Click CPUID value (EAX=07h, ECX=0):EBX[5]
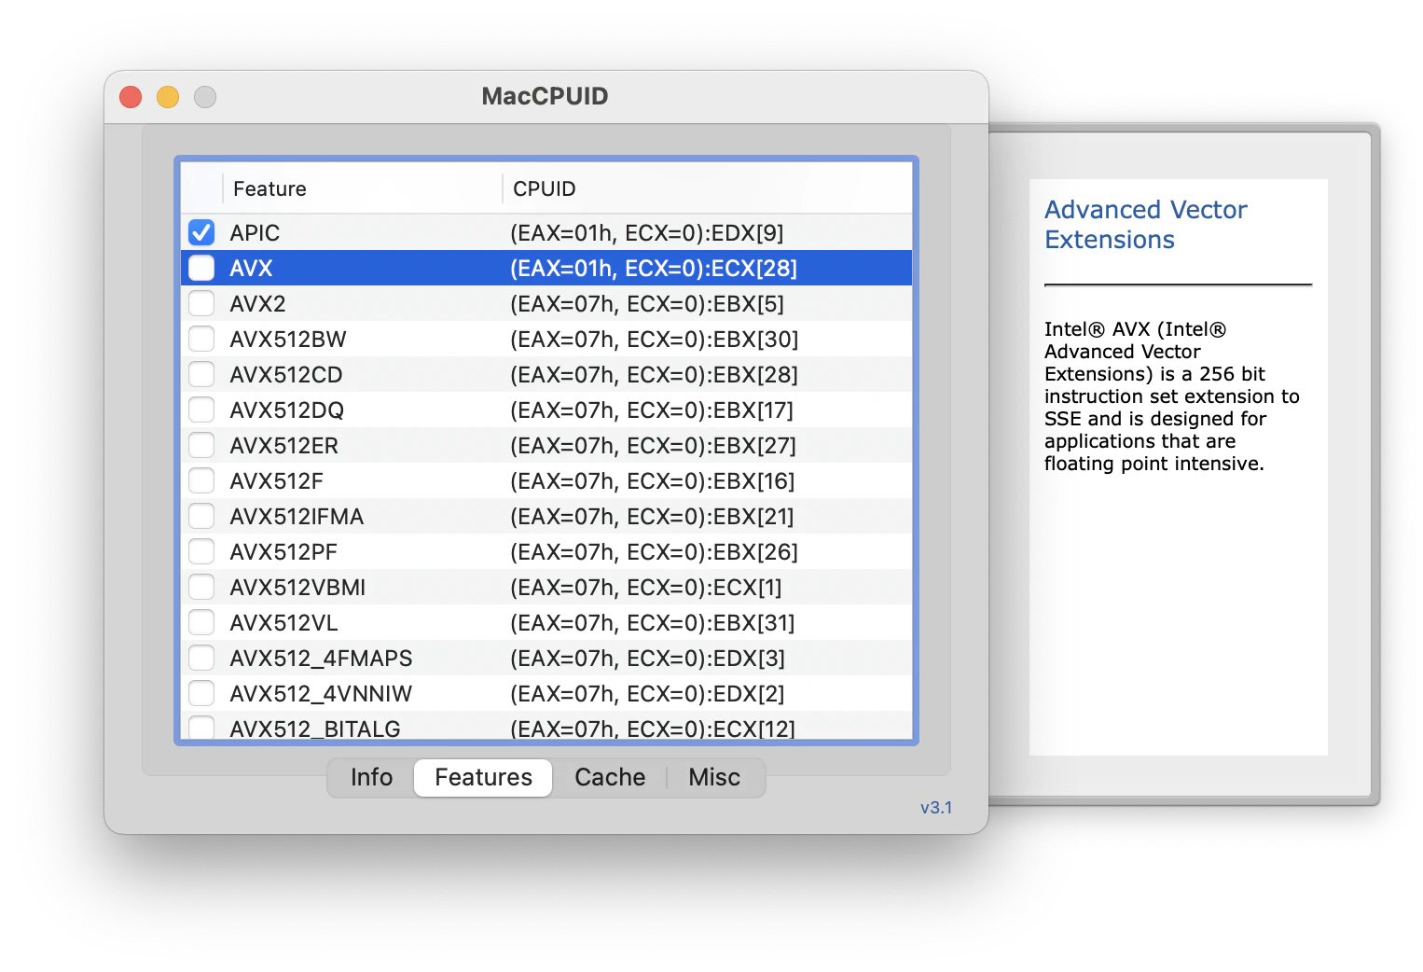Screen dimensions: 1423x972 point(646,304)
